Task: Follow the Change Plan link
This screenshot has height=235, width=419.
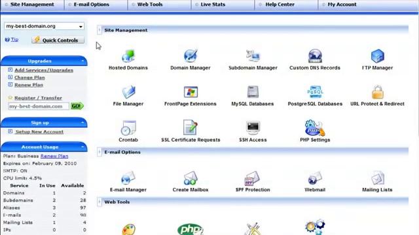Action: [x=29, y=78]
